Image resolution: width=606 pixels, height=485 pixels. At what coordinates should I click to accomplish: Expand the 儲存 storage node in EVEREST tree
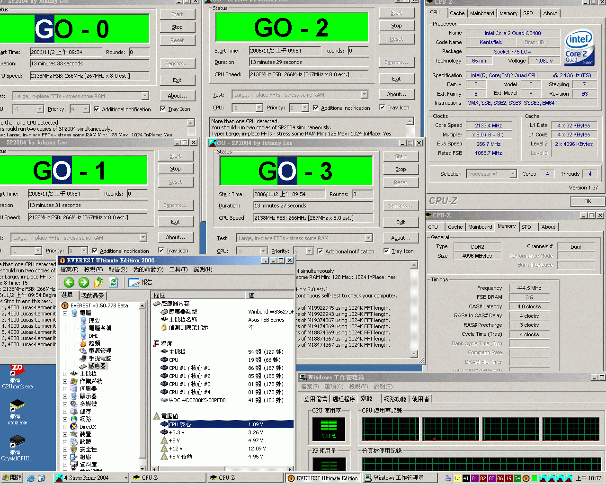[65, 412]
